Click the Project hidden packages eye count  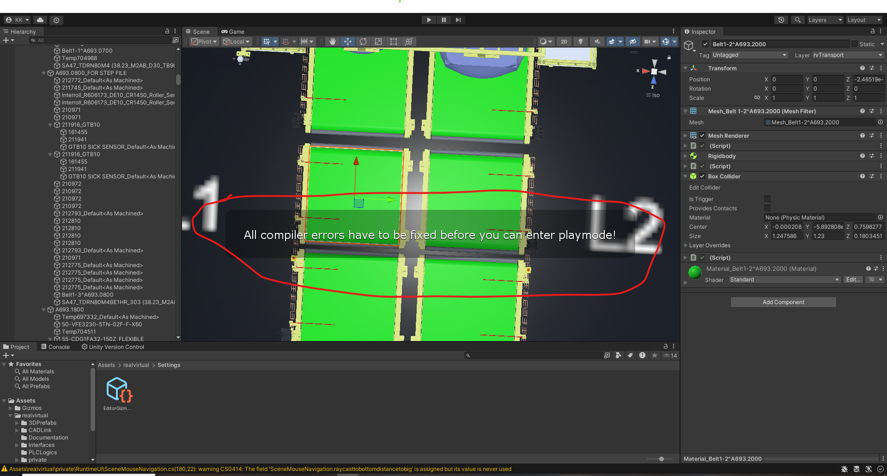pos(670,355)
